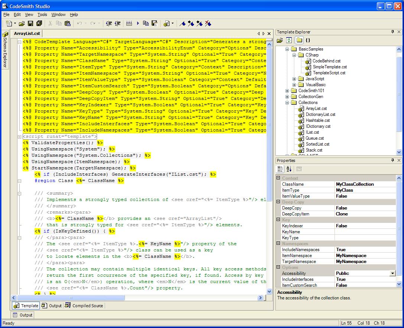Open the bottom Output panel tab
This screenshot has width=404, height=328.
[23, 315]
